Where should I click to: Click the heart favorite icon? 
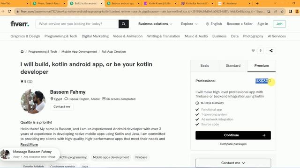[253, 51]
